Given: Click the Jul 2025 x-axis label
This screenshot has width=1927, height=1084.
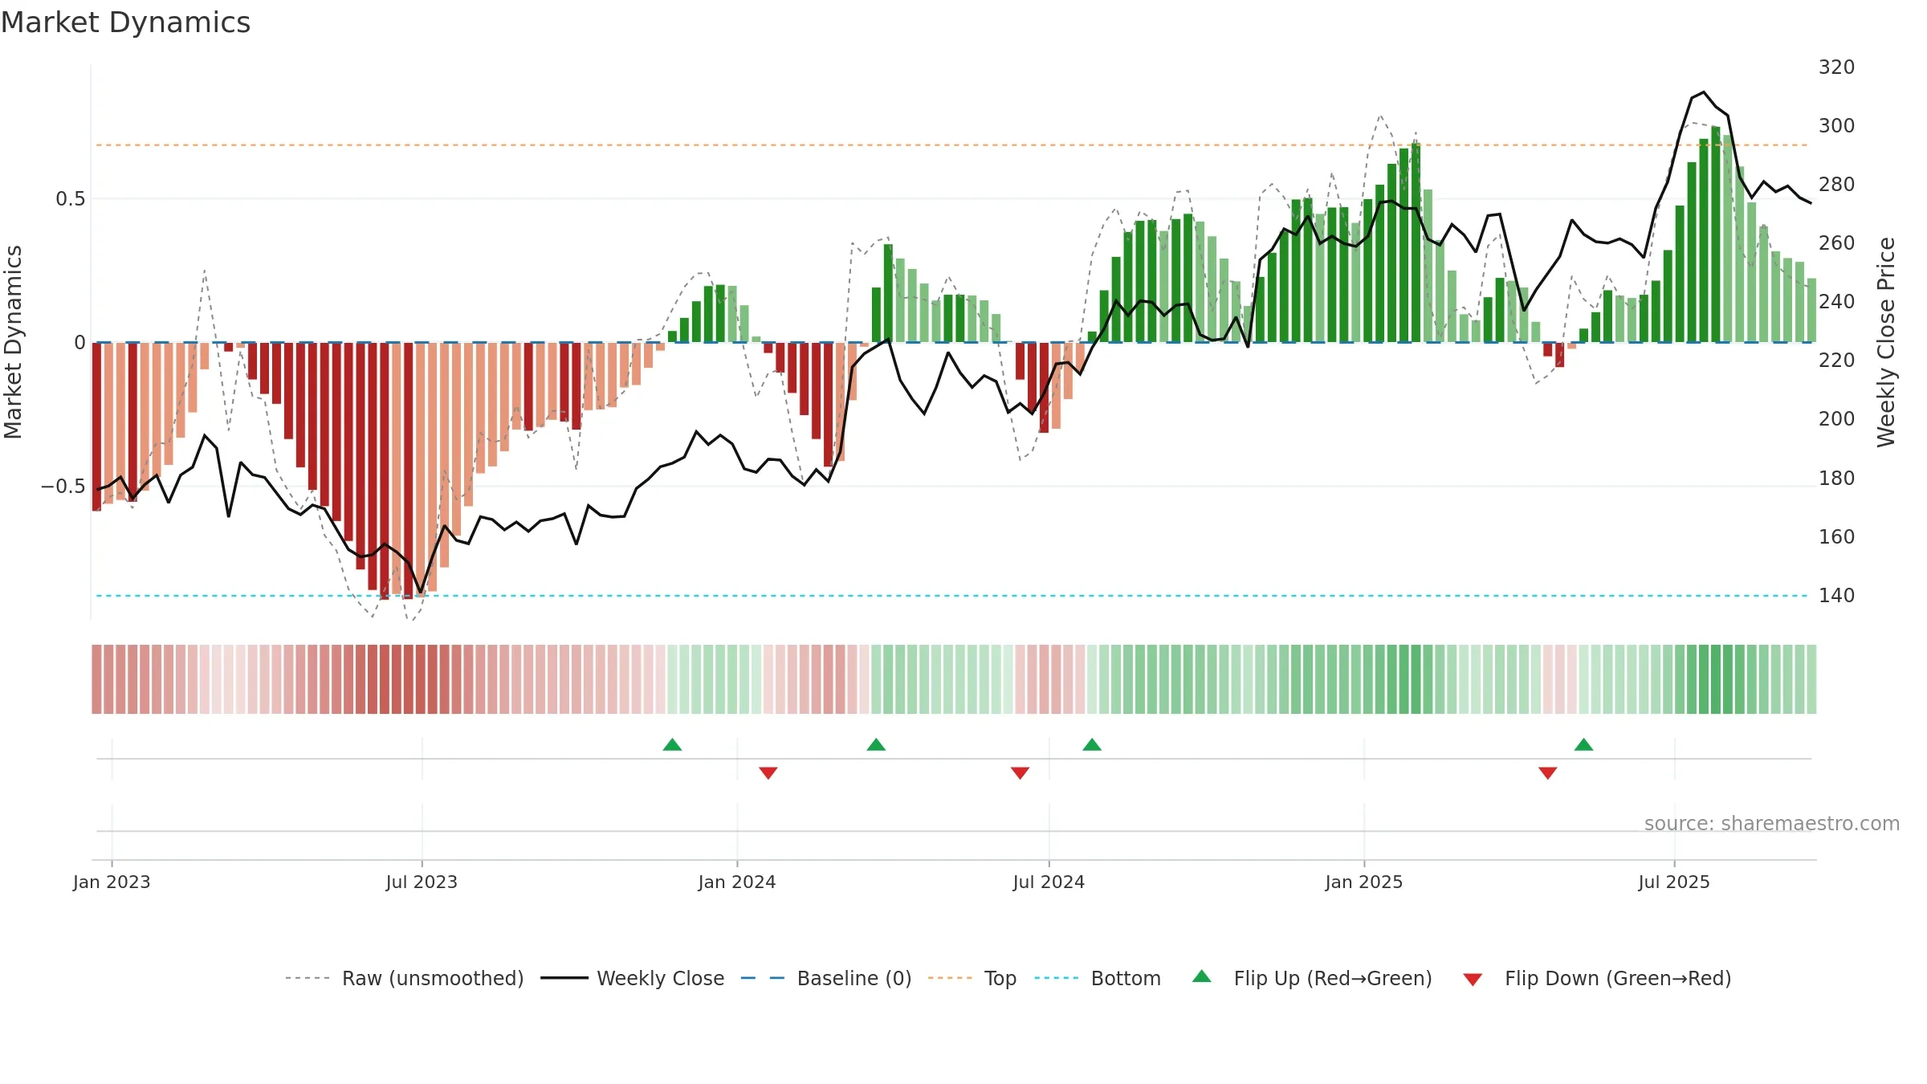Looking at the screenshot, I should (x=1674, y=882).
